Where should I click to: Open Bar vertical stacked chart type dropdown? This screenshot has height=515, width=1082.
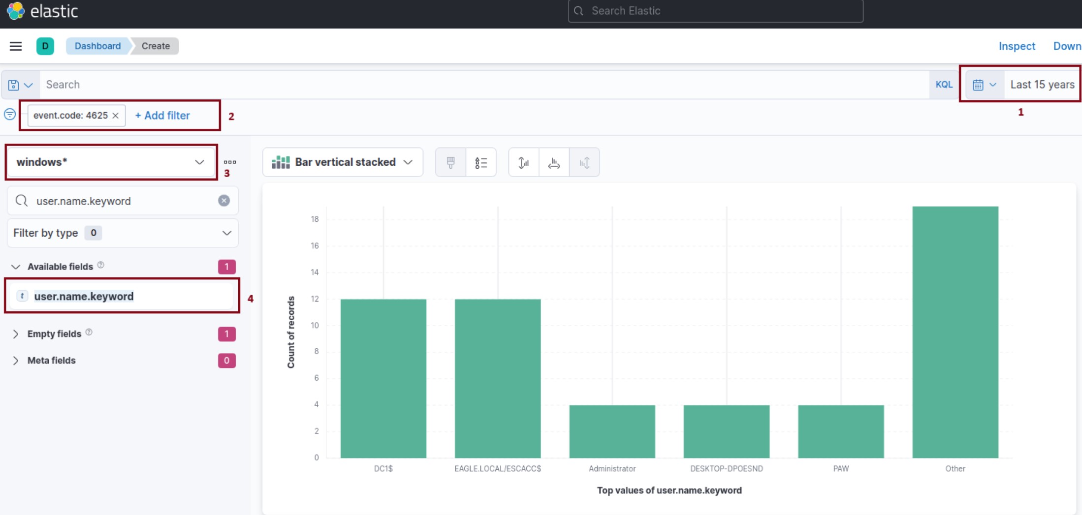pyautogui.click(x=343, y=162)
